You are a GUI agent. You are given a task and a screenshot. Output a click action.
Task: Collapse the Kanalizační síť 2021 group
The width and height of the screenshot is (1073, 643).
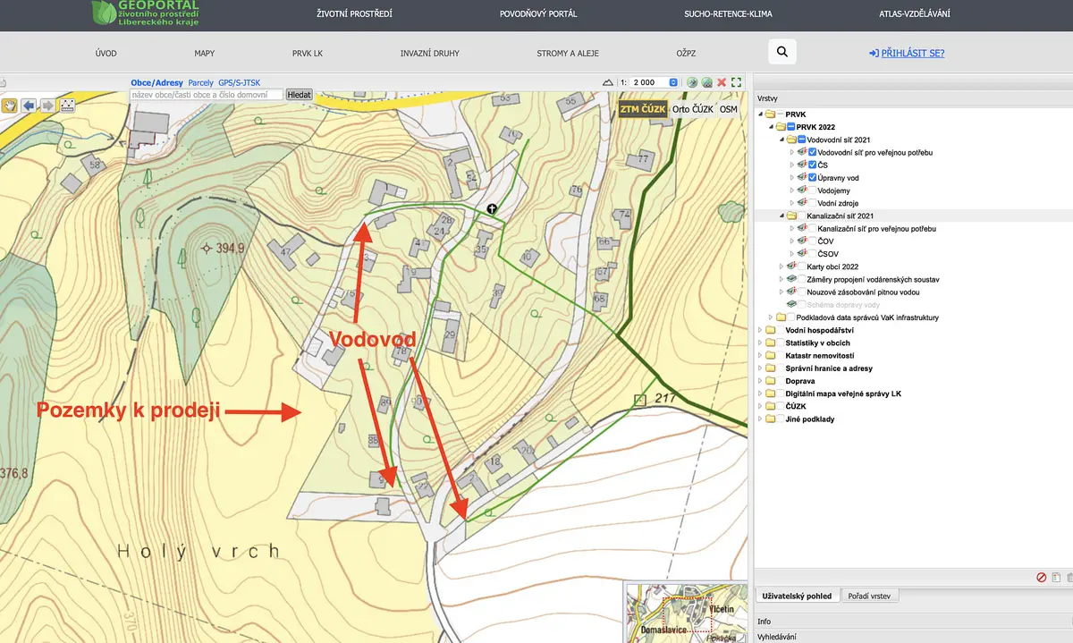[780, 216]
